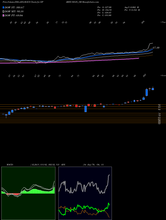This screenshot has height=220, width=166.
Task: Click the '(12,26,9) 111.82, 102.52, 9.3' MACD values
Action: pyautogui.click(x=45, y=165)
